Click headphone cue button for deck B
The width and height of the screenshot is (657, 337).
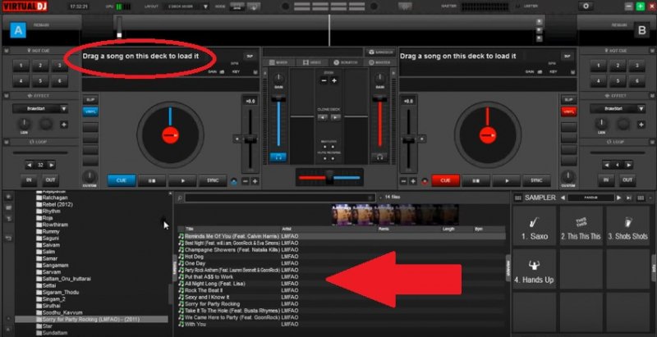point(379,157)
